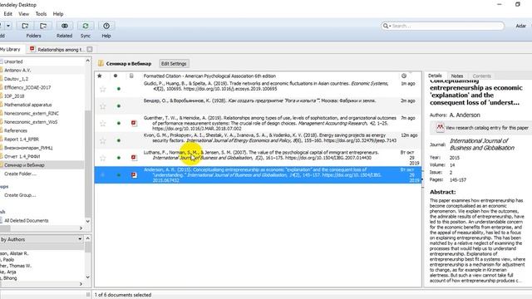Screen dimensions: 532x299
Task: Open the Filter by Authors dropdown
Action: click(42, 239)
